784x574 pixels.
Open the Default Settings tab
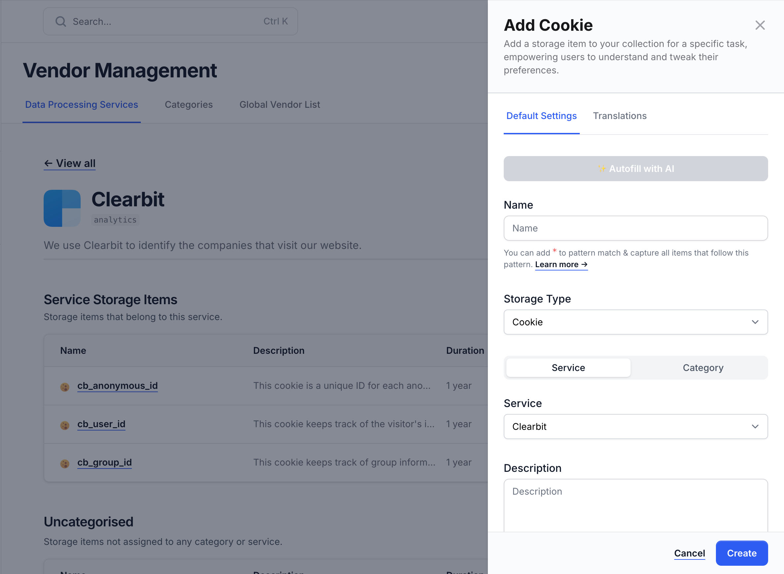point(541,116)
